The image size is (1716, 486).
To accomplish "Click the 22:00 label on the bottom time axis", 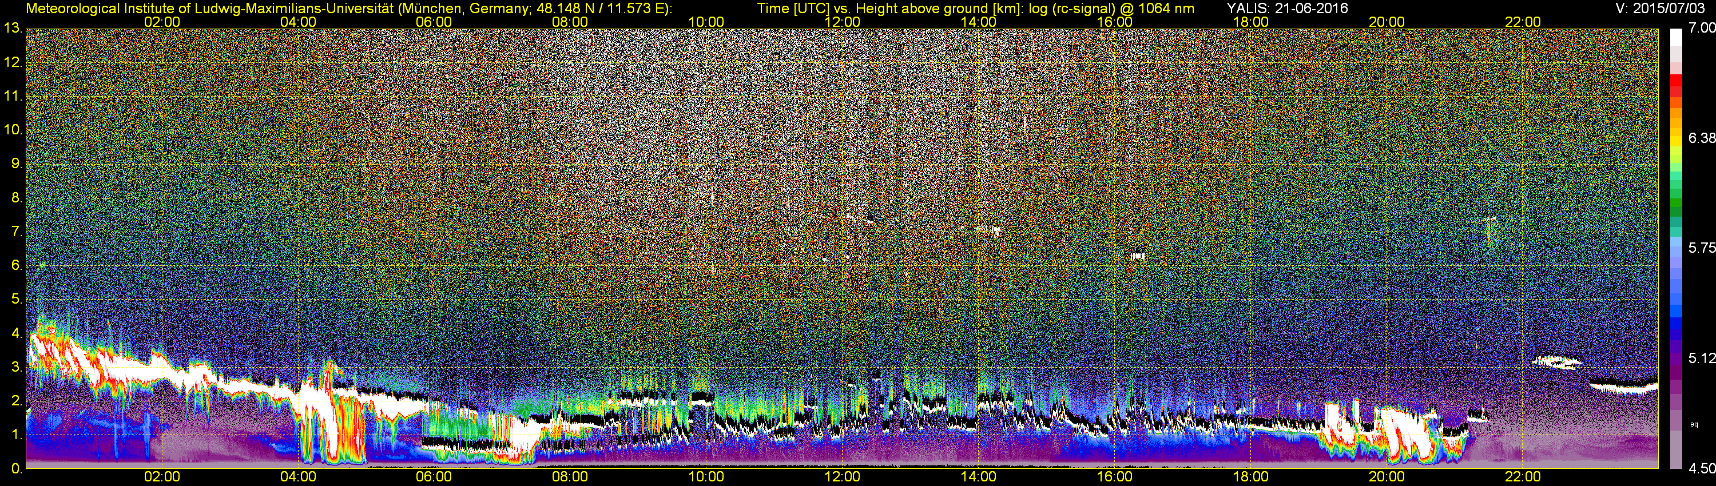I will [1523, 477].
